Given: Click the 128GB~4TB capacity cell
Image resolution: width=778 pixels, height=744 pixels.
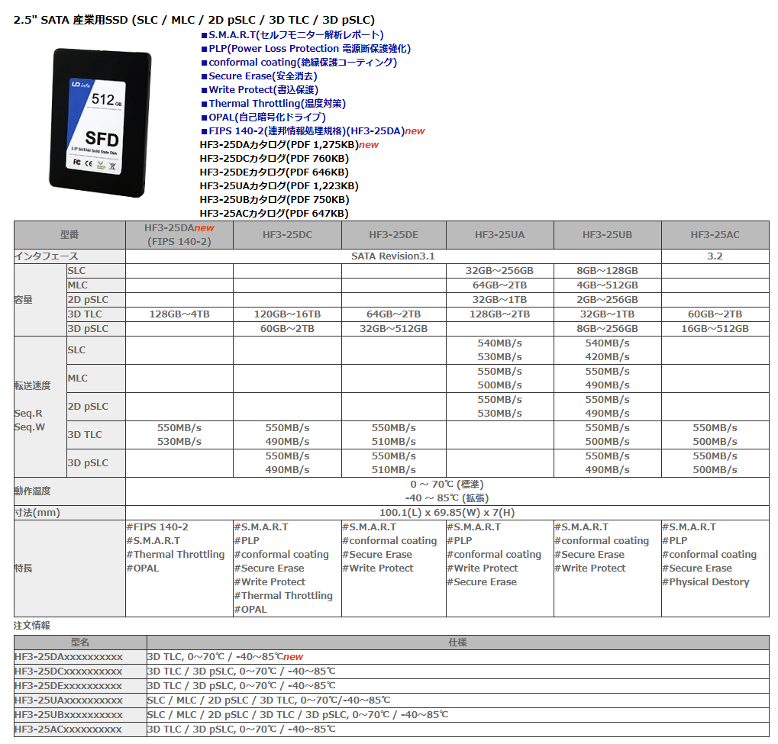Looking at the screenshot, I should tap(179, 314).
